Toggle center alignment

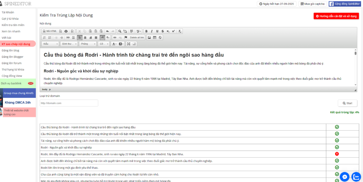pyautogui.click(x=85, y=37)
